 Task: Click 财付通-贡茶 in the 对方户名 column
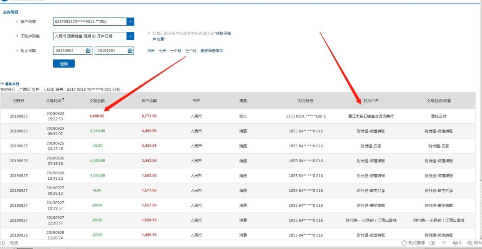371,146
